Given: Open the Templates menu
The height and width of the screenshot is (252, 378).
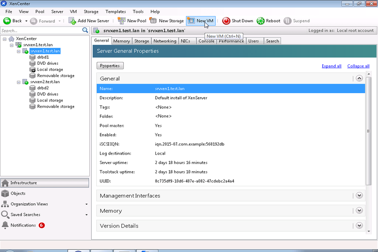Looking at the screenshot, I should pyautogui.click(x=116, y=11).
